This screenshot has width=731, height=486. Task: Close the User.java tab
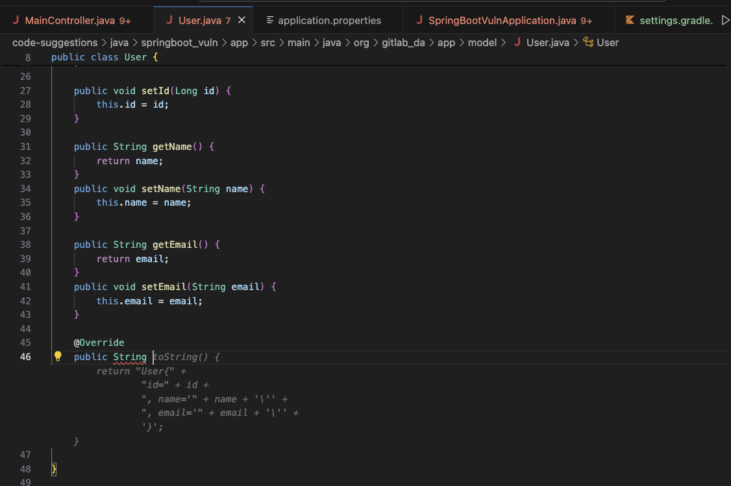[240, 20]
